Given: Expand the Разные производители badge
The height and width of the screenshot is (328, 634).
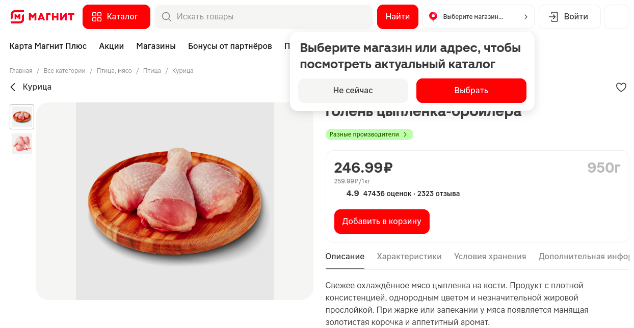Looking at the screenshot, I should [x=369, y=134].
